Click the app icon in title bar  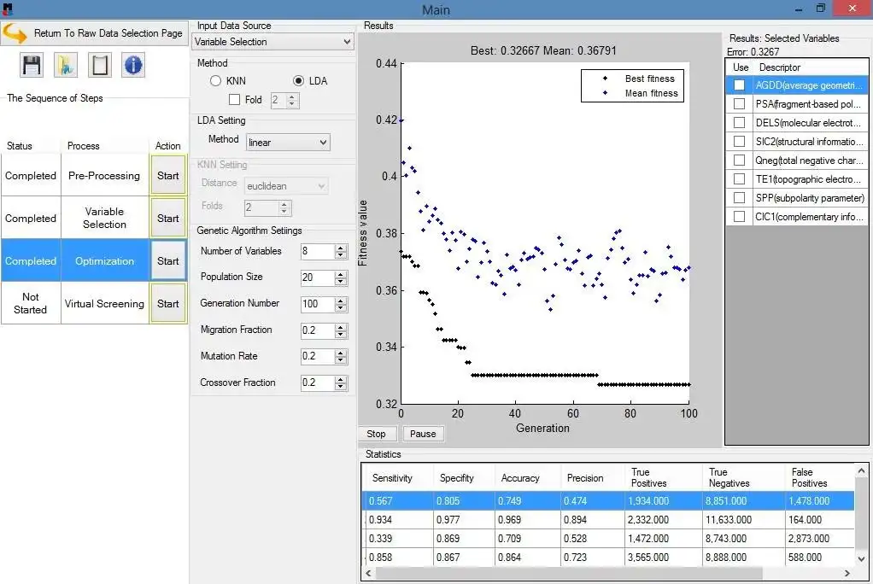(7, 9)
